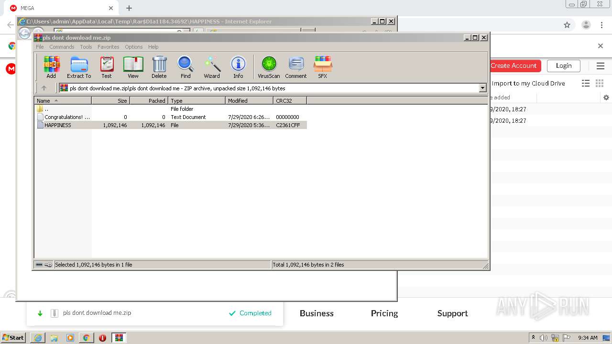Open the Windows Start menu
Viewport: 612px width, 344px height.
pos(13,337)
